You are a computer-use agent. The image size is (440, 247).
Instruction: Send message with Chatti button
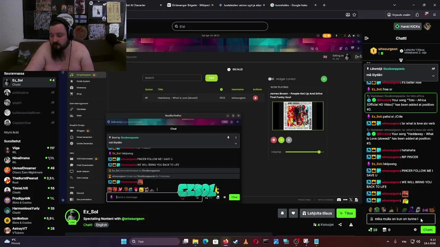click(x=428, y=230)
